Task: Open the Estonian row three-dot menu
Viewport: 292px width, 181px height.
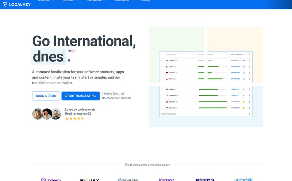Action: pos(249,108)
